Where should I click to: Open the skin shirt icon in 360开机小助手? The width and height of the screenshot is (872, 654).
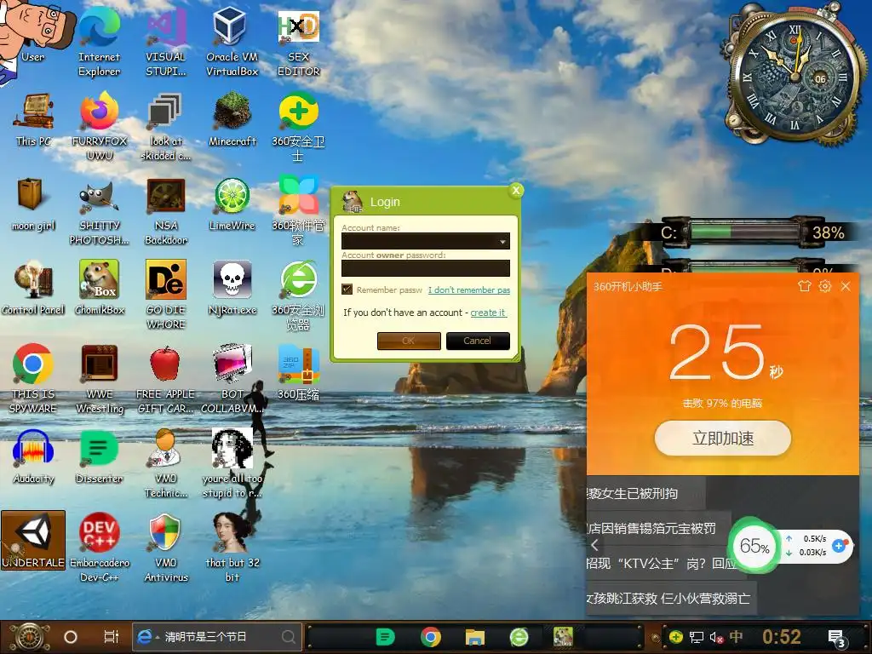(x=804, y=286)
